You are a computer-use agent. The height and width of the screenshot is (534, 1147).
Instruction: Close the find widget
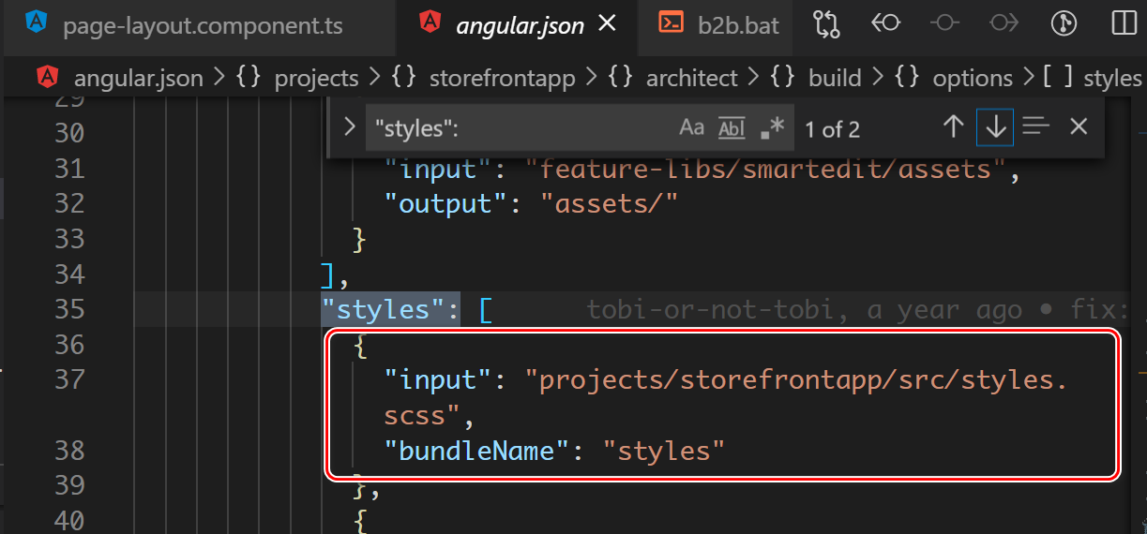(1079, 126)
